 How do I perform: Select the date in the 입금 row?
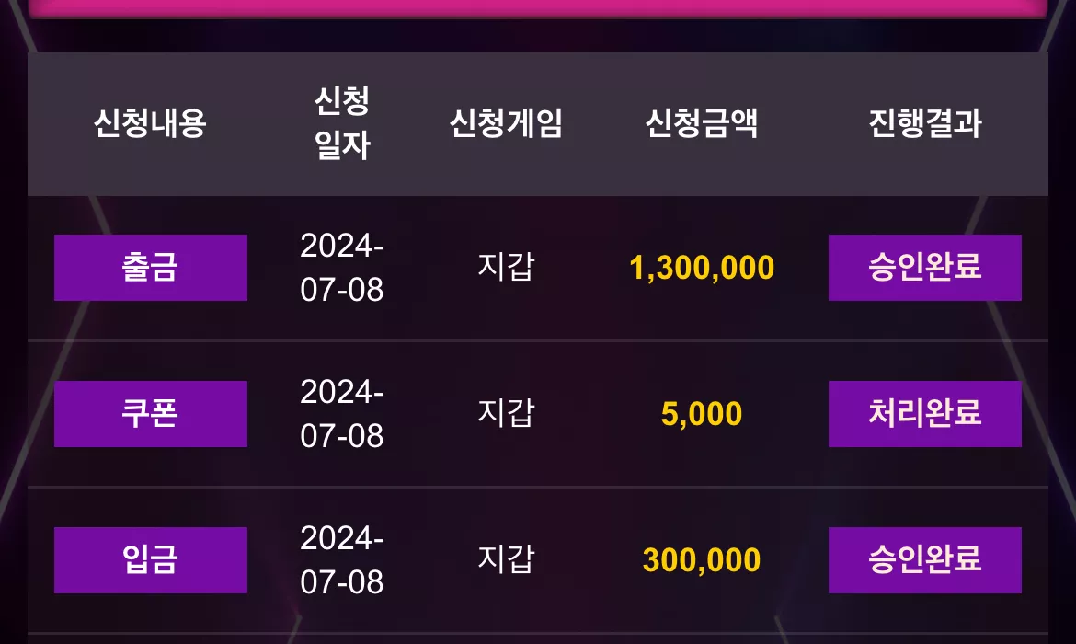[x=342, y=560]
